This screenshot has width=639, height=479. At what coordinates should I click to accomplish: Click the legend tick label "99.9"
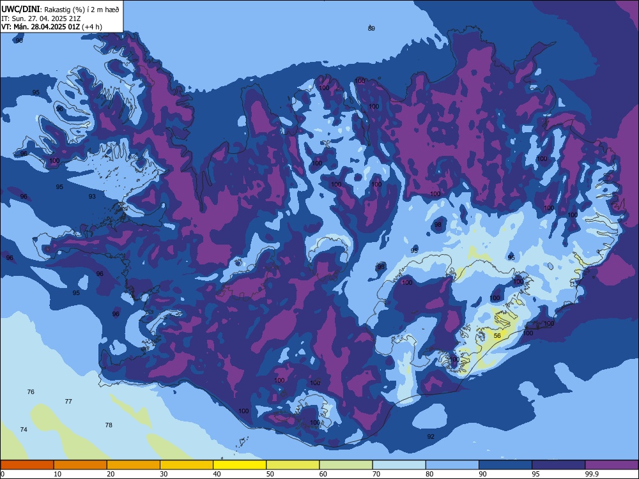click(592, 474)
